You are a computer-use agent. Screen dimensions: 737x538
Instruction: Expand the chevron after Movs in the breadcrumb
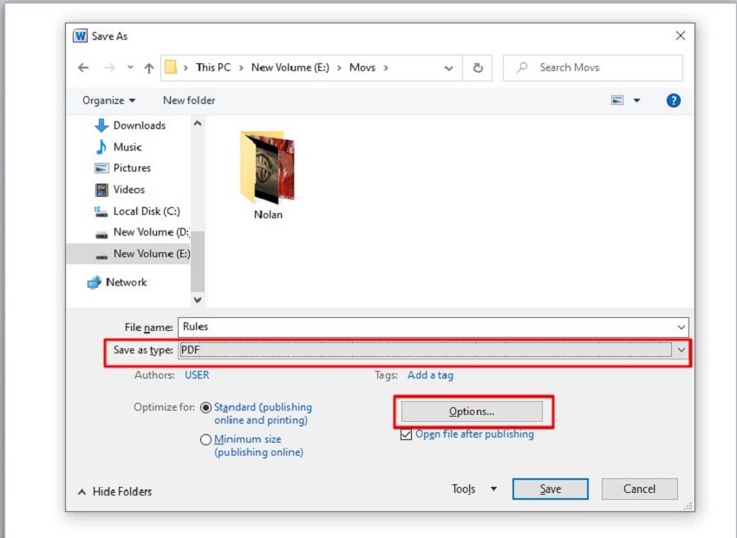[386, 68]
